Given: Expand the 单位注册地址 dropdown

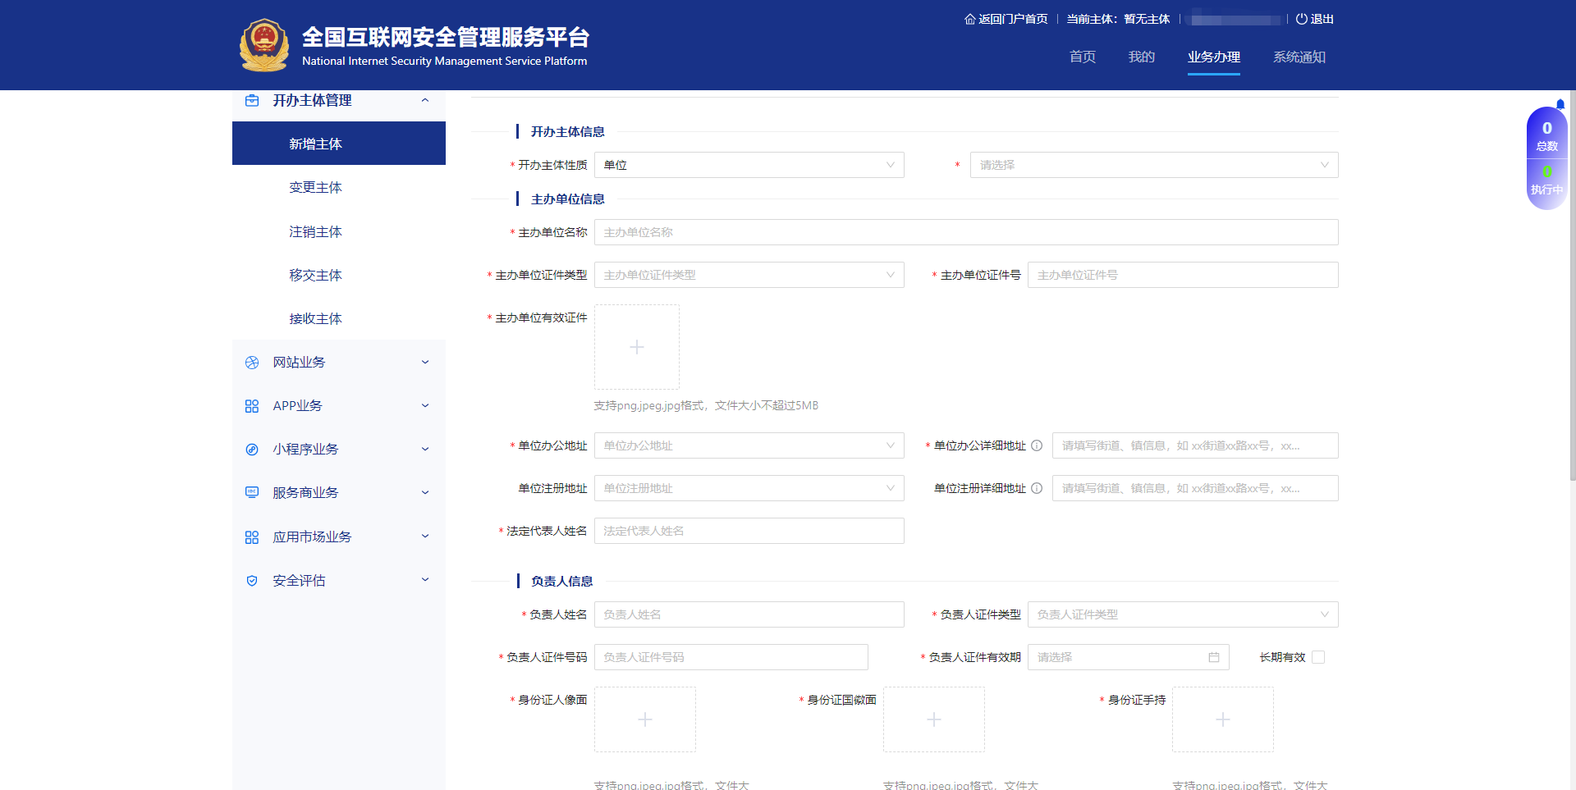Looking at the screenshot, I should point(749,487).
